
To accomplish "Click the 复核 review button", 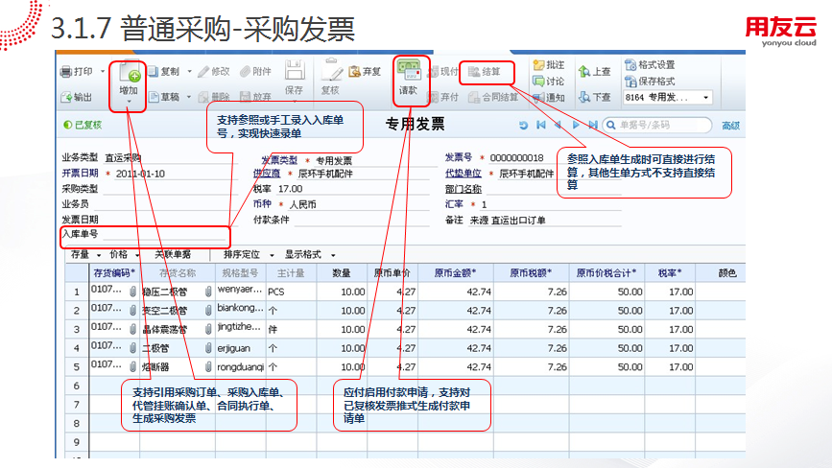I will pos(330,79).
